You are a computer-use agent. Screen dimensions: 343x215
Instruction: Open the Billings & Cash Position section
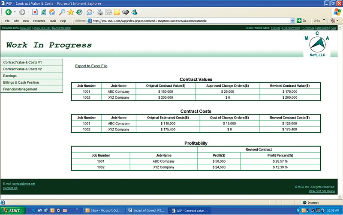pos(21,82)
